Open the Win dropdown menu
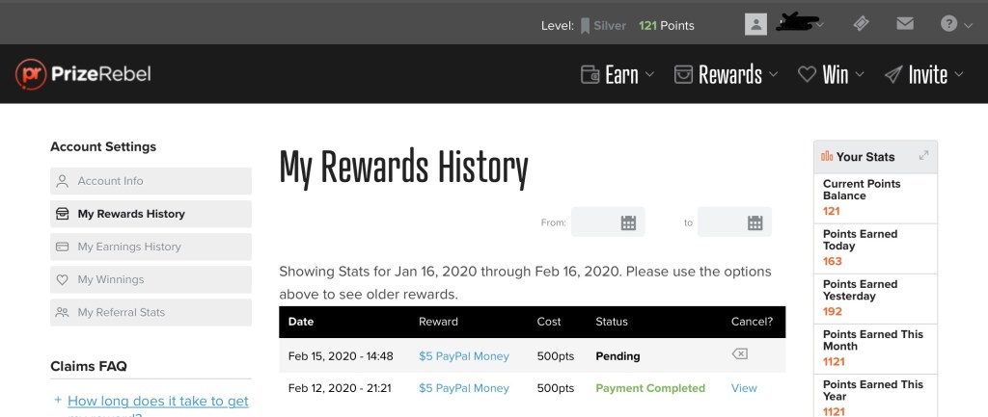This screenshot has height=417, width=988. click(x=830, y=74)
